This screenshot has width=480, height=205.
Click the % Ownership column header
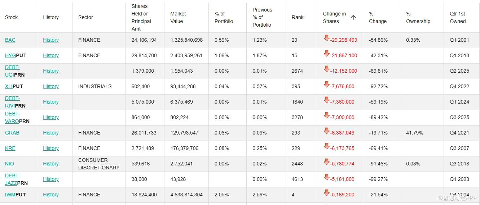(x=418, y=18)
